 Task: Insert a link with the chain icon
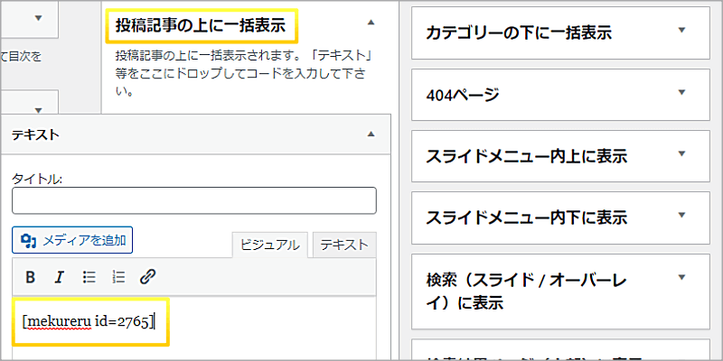click(147, 277)
